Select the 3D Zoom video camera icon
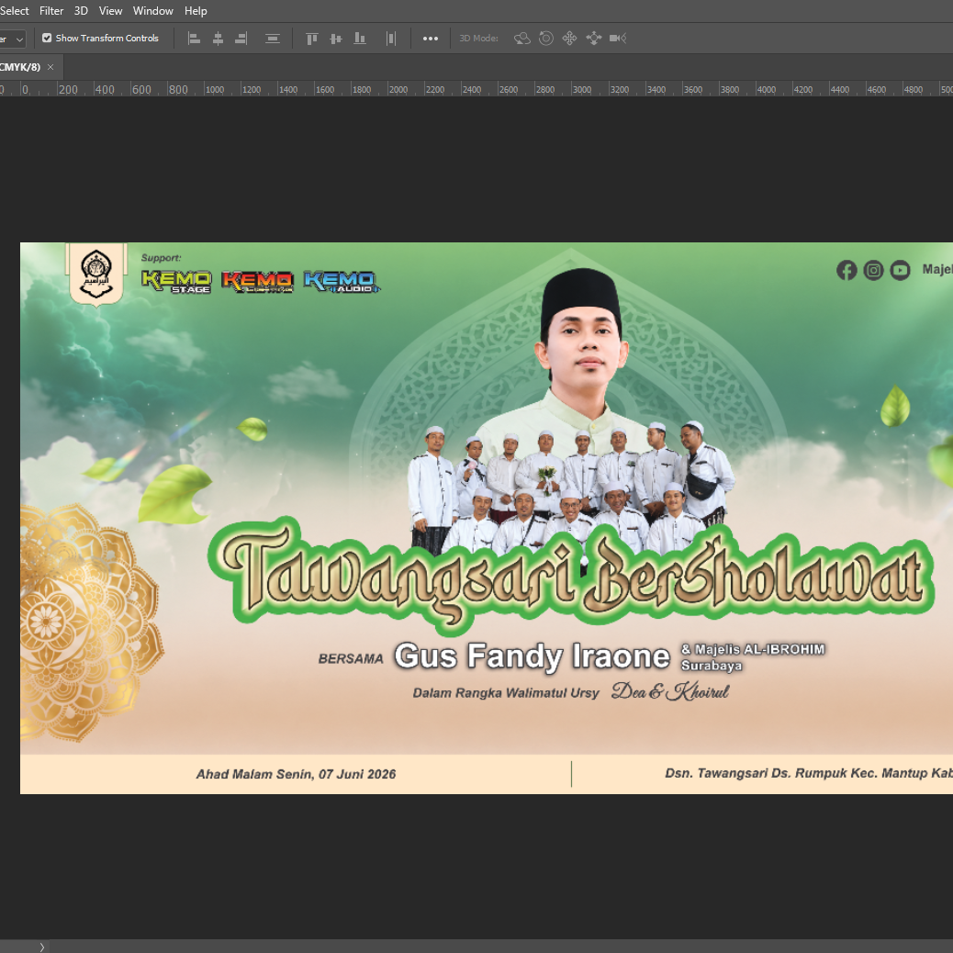This screenshot has height=953, width=953. [618, 39]
